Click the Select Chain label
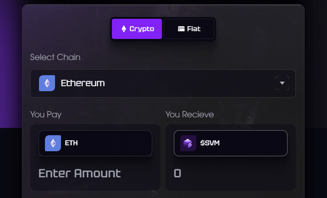Screen dimensions: 327x198 [x=55, y=57]
